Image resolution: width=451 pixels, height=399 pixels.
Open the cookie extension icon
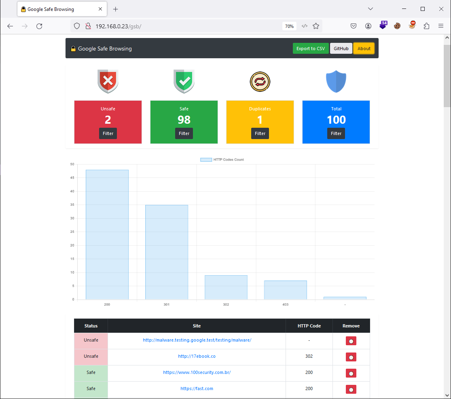click(x=397, y=26)
